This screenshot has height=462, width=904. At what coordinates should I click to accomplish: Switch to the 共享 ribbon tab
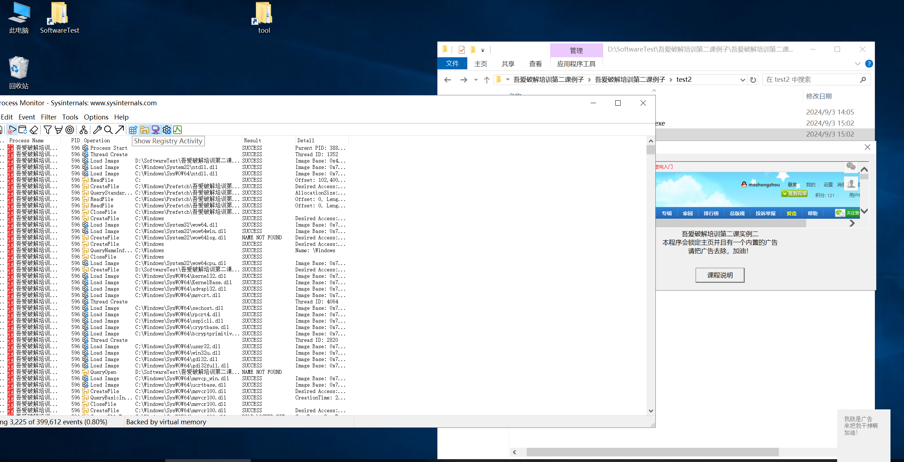(x=508, y=64)
